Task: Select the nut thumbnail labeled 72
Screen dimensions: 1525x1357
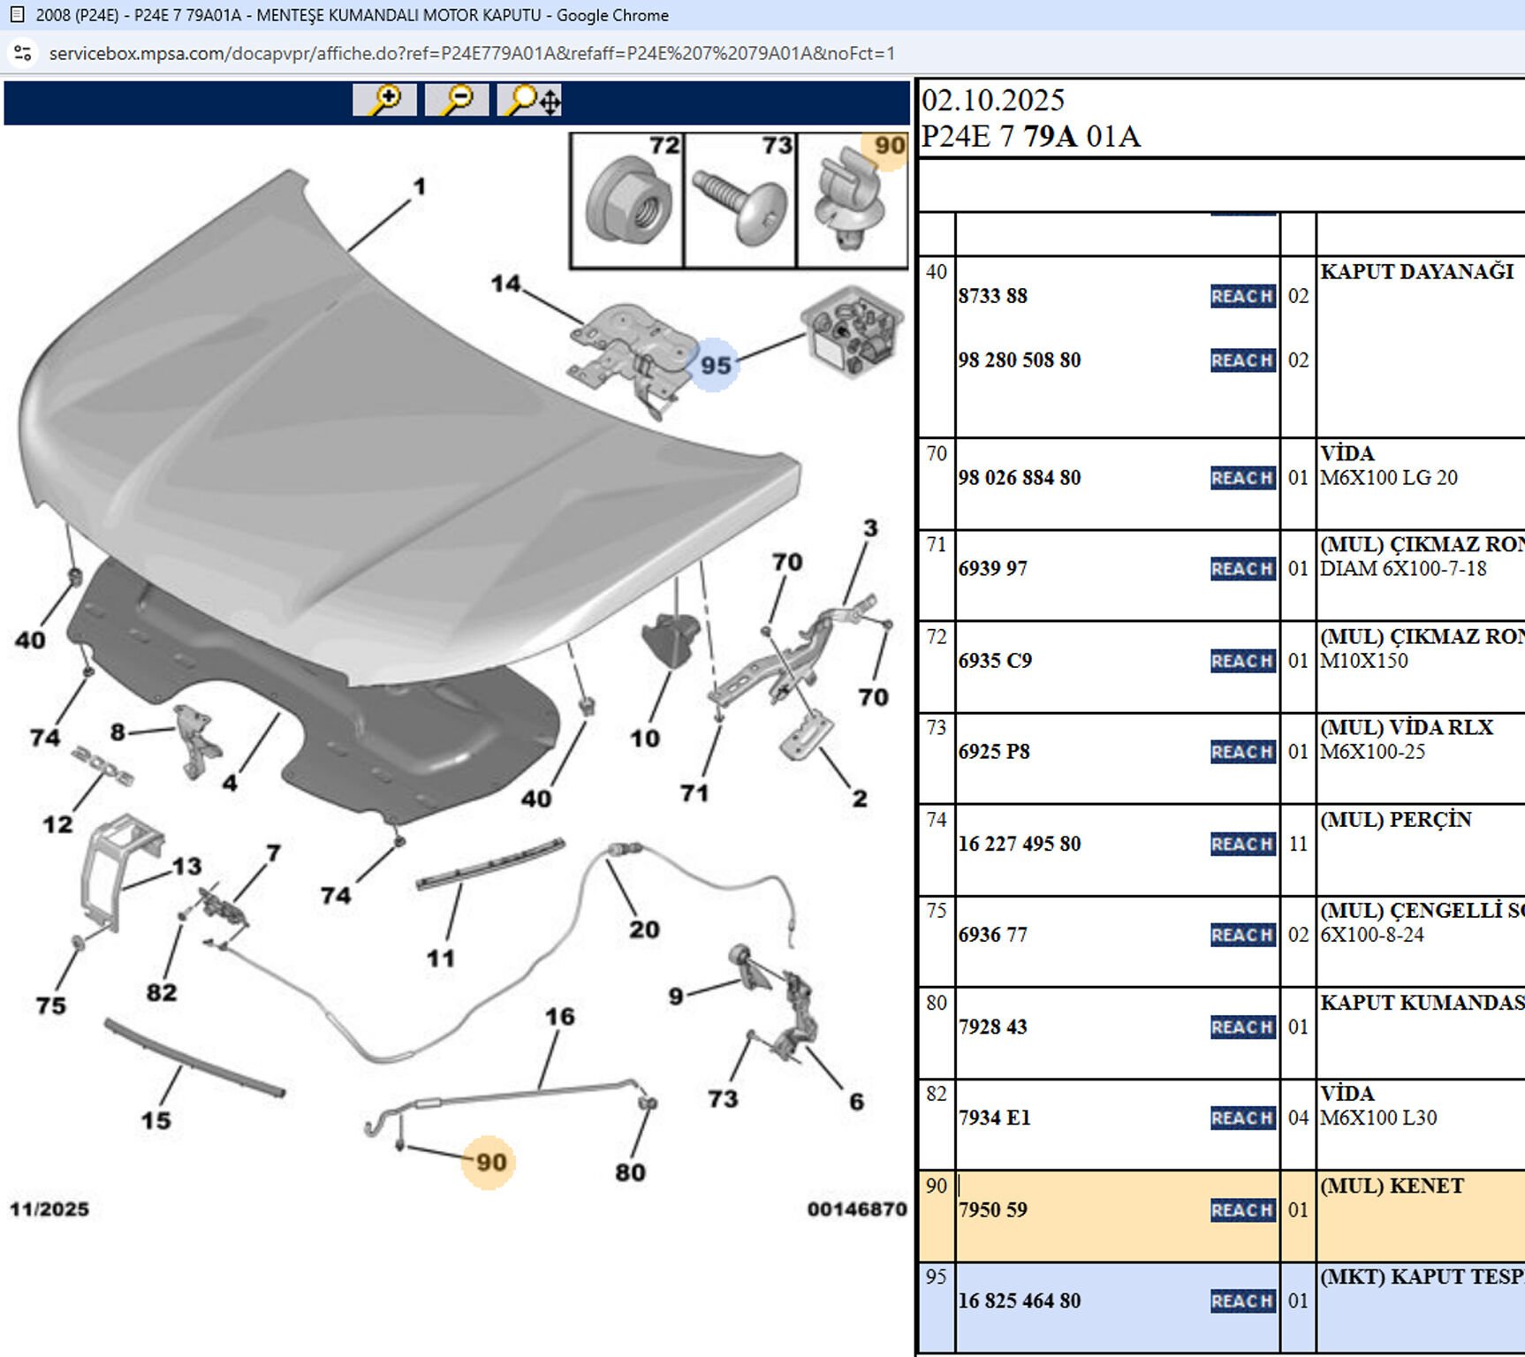Action: click(627, 201)
